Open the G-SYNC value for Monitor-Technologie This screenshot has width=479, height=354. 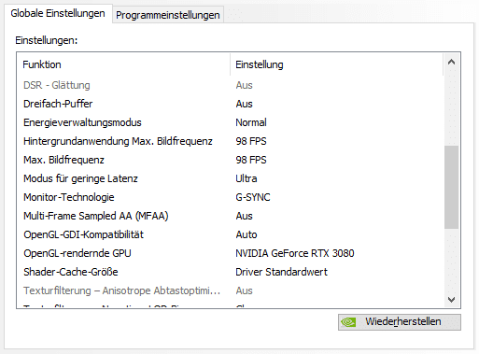click(x=253, y=197)
